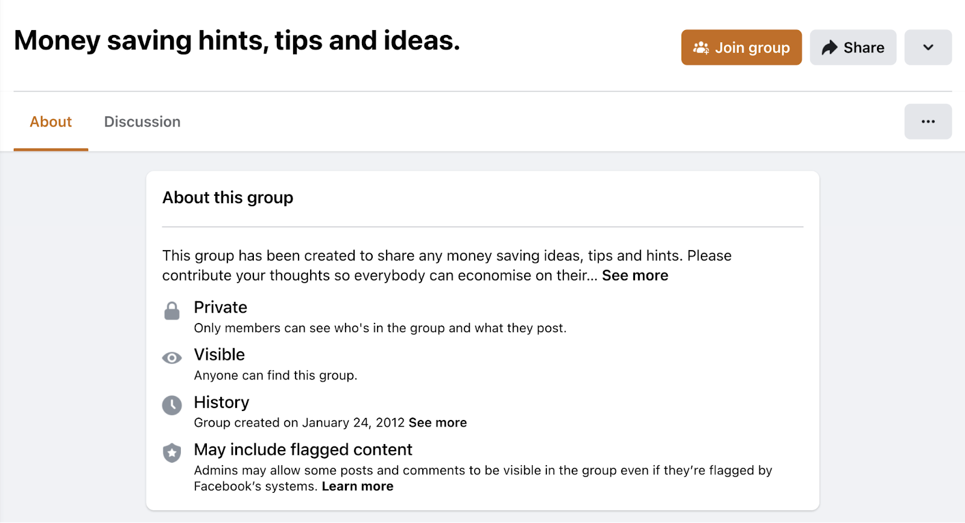Click the shield icon beside flagged content
The image size is (965, 523).
point(172,453)
